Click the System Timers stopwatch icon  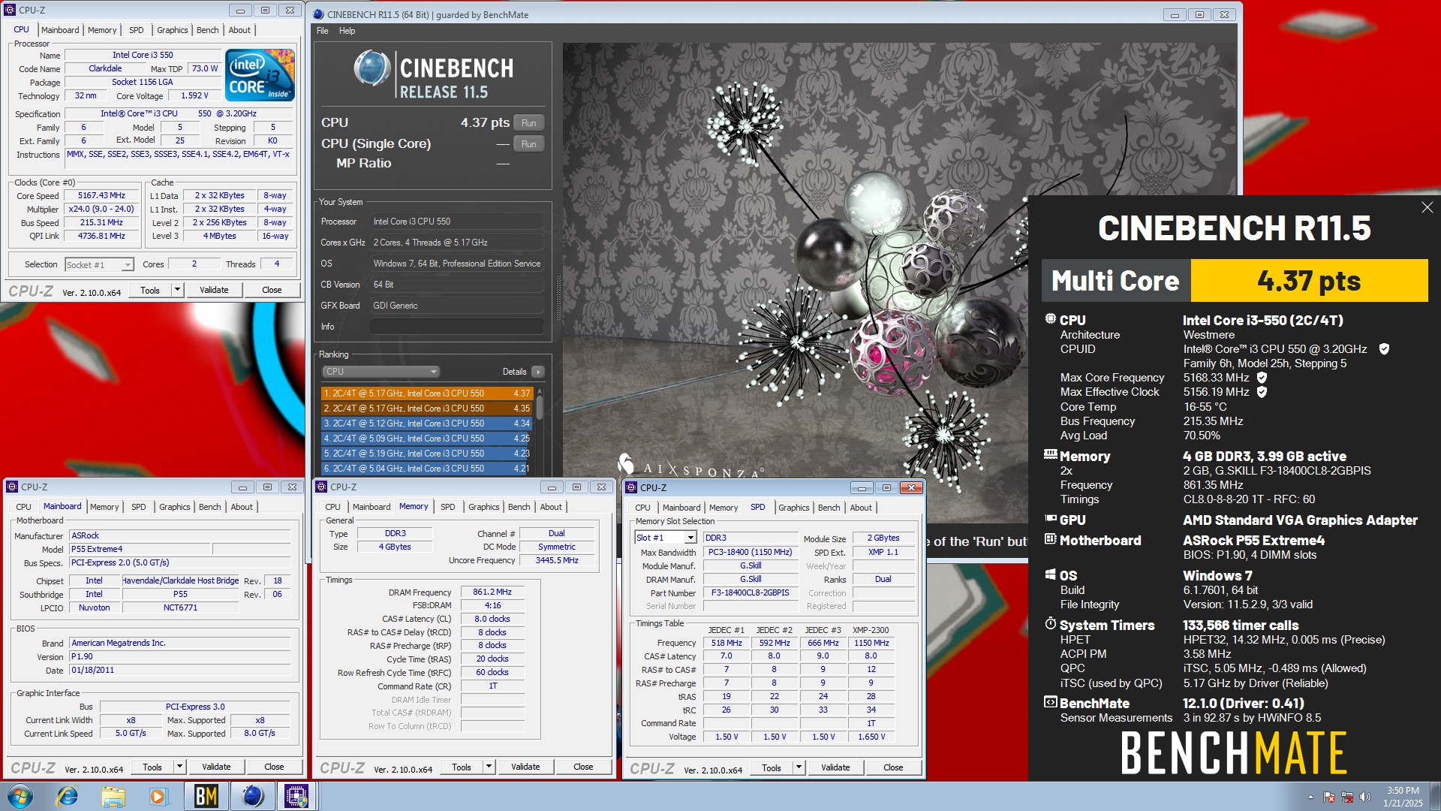[1051, 624]
